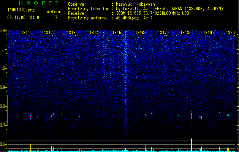Click the 1.1 kHz axis label

[x=3, y=49]
